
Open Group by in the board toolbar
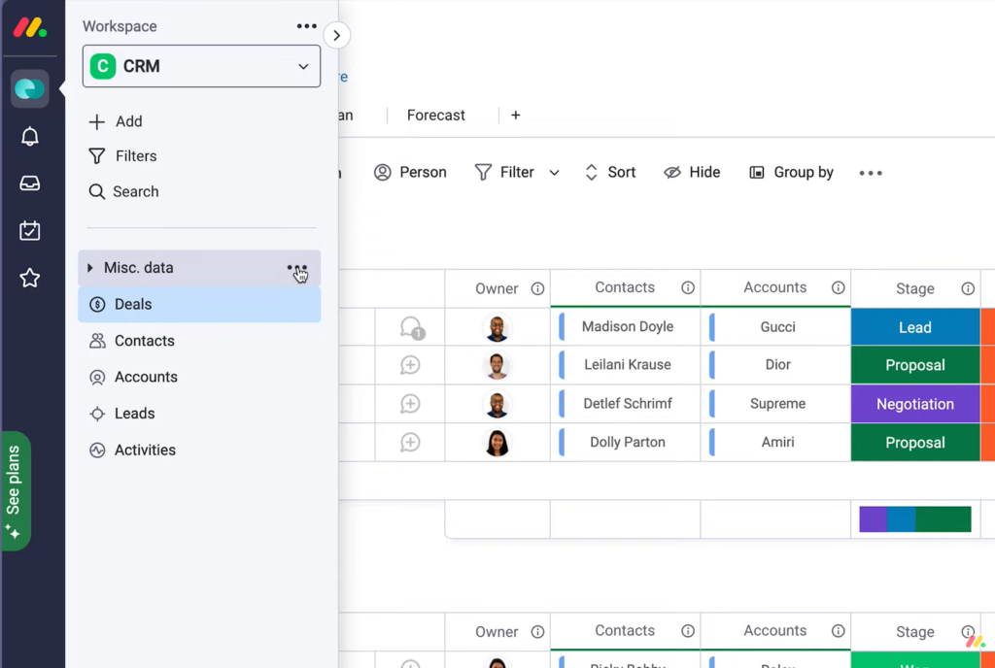791,172
